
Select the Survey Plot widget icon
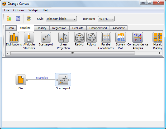tap(121, 38)
